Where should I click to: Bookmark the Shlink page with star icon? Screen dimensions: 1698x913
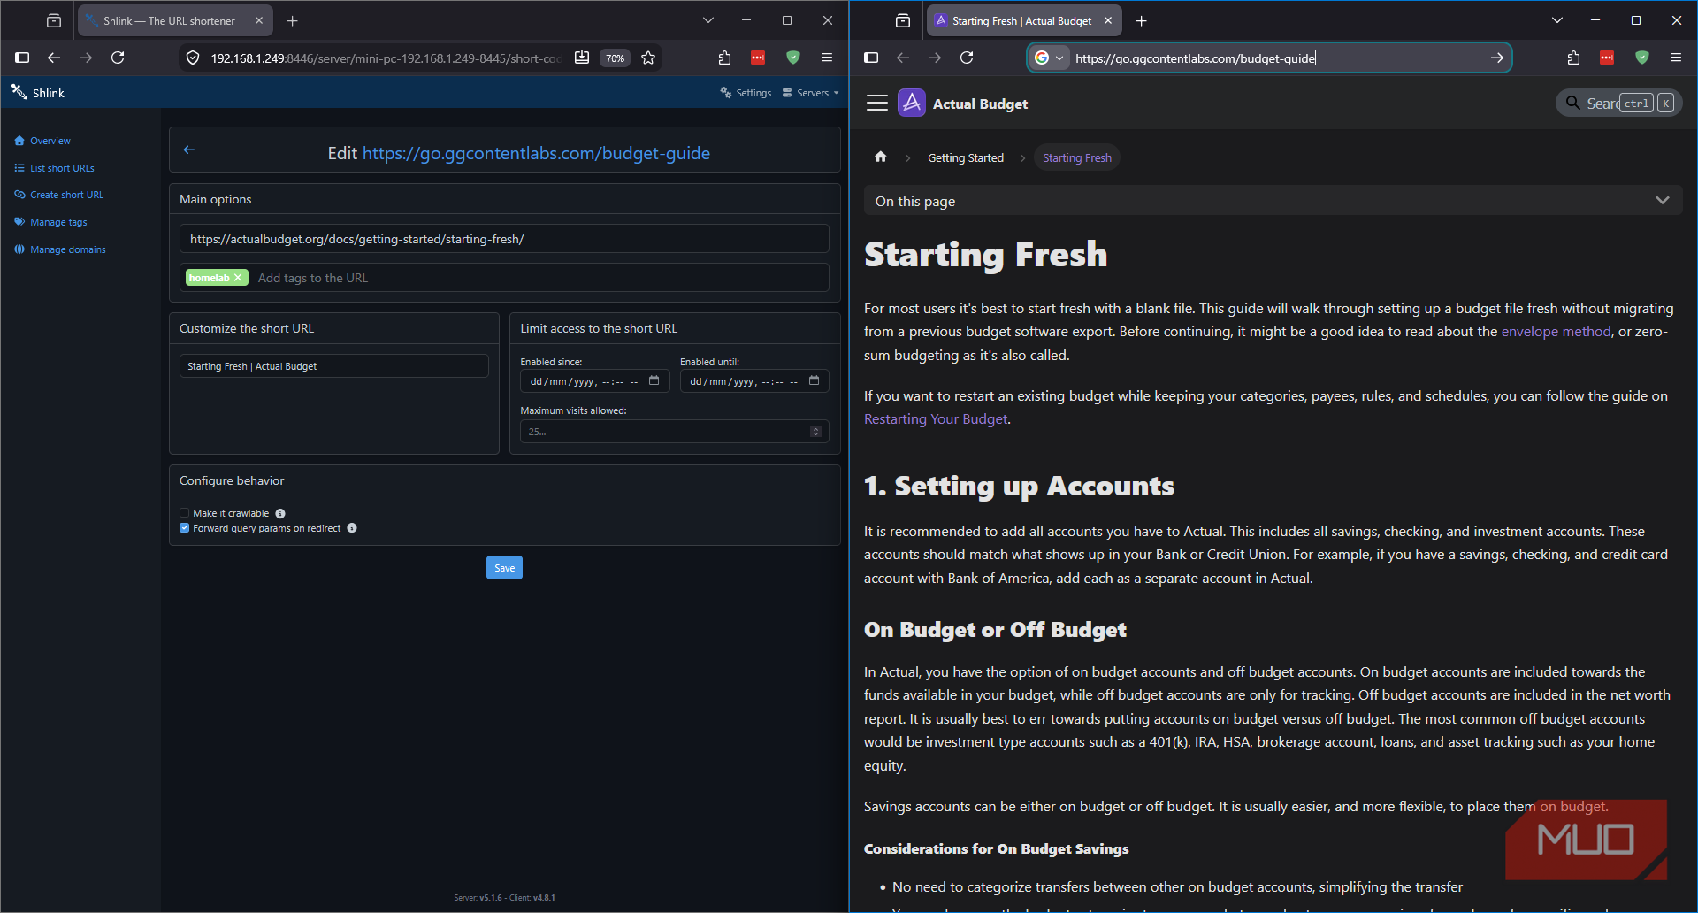click(x=648, y=58)
